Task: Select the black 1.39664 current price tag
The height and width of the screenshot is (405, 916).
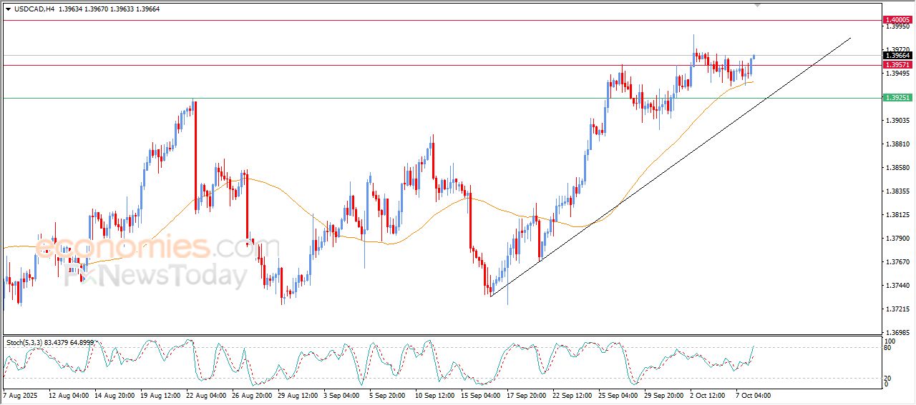Action: pyautogui.click(x=897, y=56)
